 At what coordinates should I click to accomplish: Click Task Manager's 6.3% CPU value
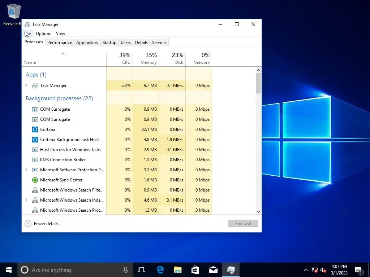point(126,85)
